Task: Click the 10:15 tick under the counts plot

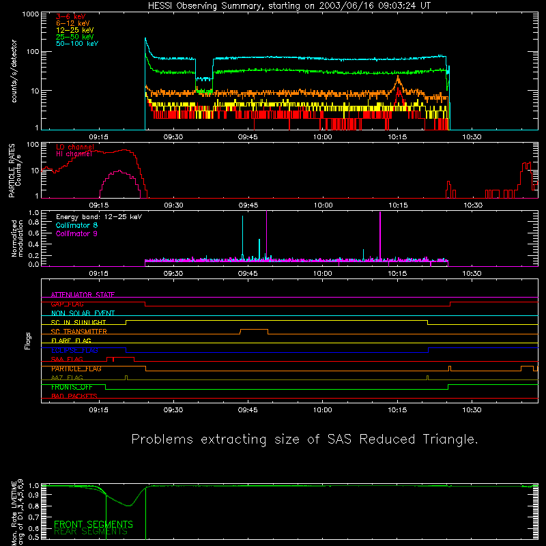Action: 397,137
